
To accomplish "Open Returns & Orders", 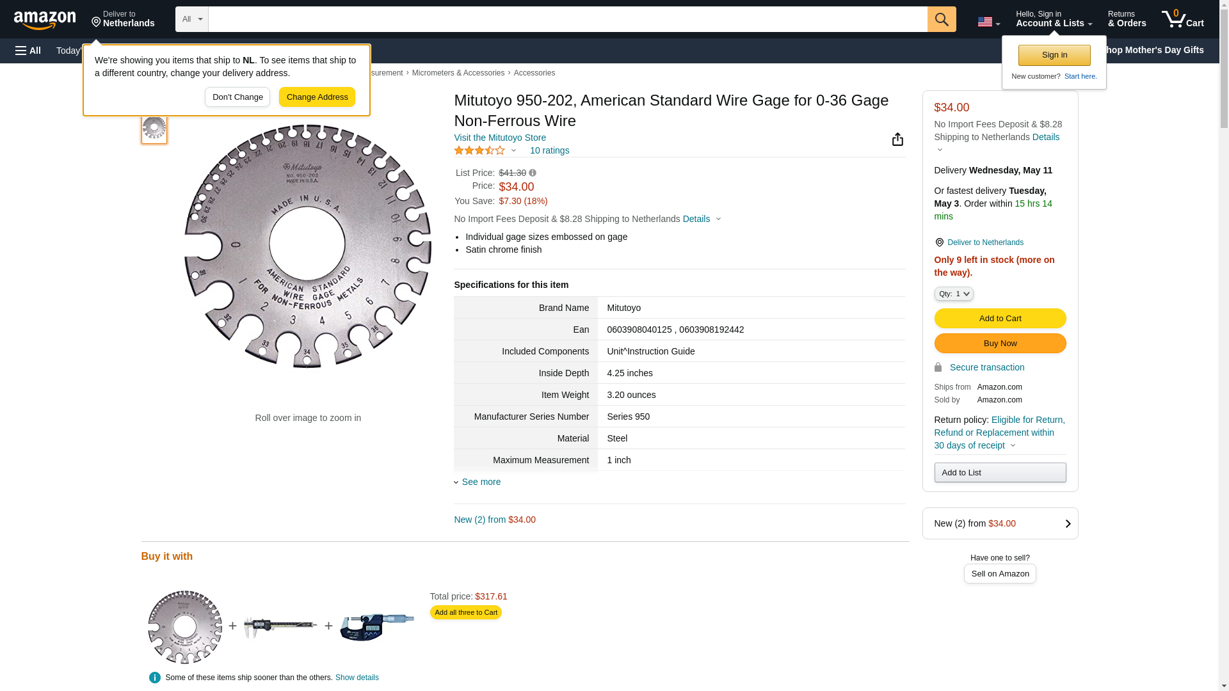I will 1127,19.
